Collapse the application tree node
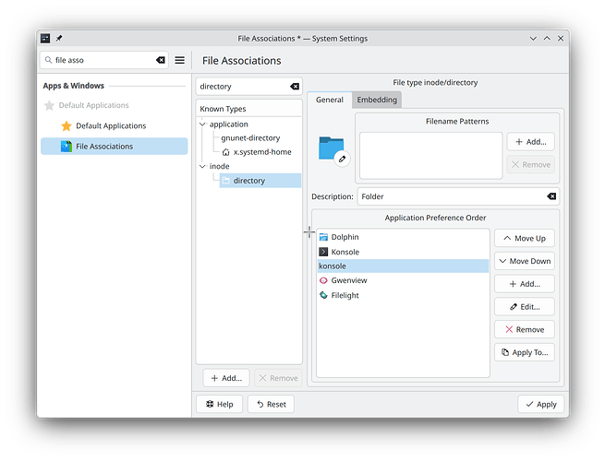 point(203,124)
